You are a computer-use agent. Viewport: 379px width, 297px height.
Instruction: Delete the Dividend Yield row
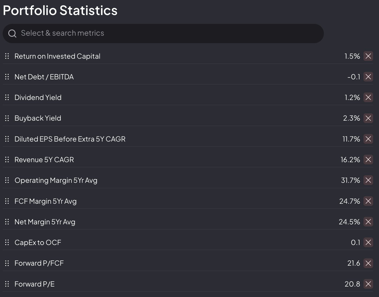(x=368, y=97)
